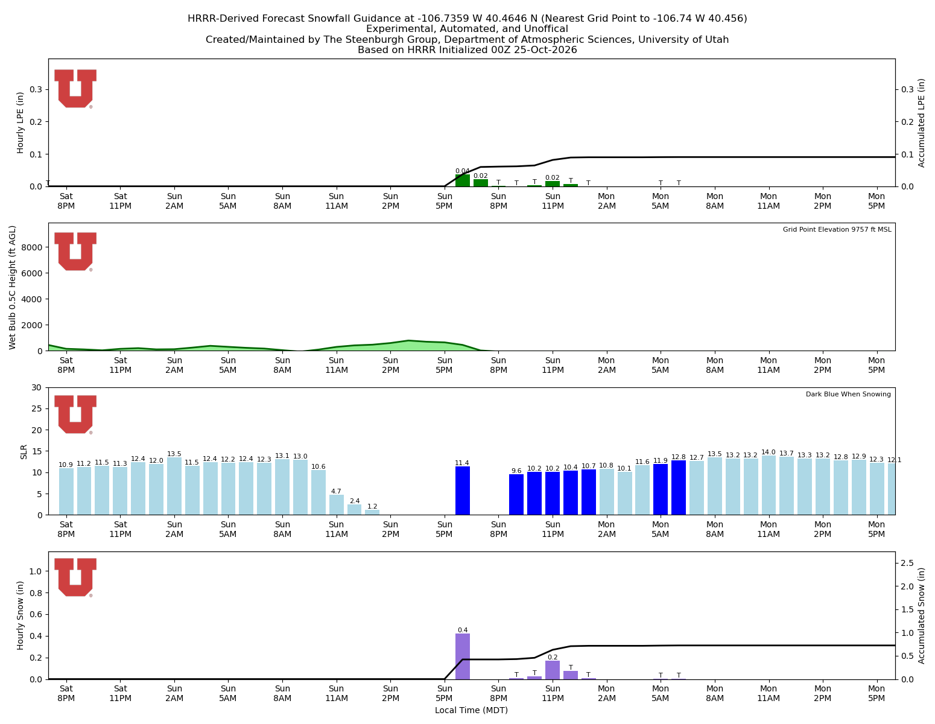Click the 'Created/Maintained by The Steenburgh Group' line
This screenshot has height=724, width=935.
468,40
